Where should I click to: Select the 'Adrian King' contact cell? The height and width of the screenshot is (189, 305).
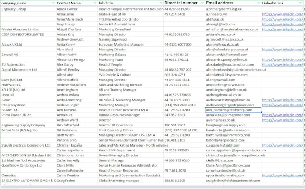click(x=76, y=34)
